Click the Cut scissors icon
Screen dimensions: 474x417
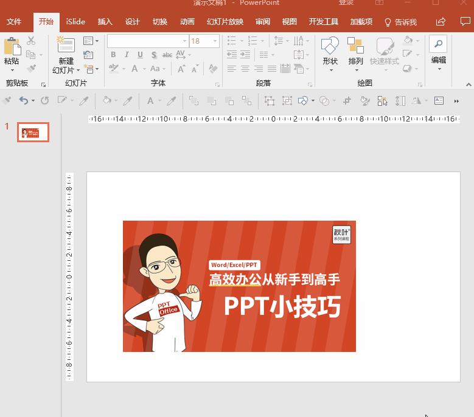(x=31, y=41)
